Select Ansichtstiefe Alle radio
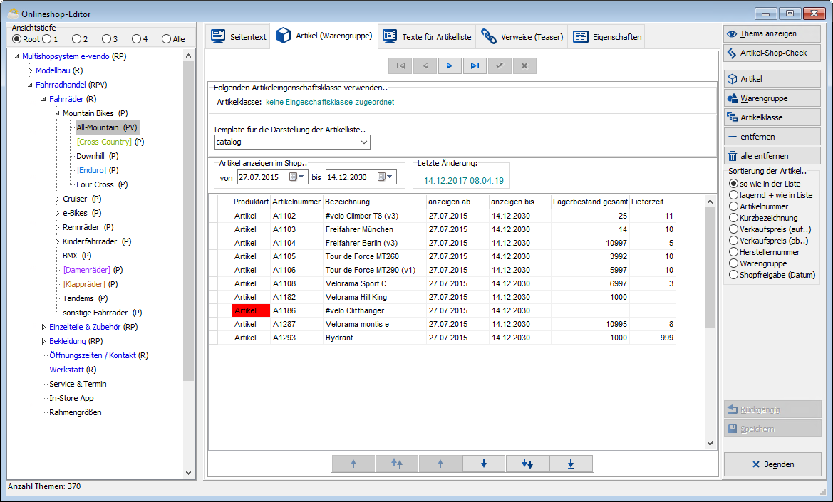 tap(166, 39)
